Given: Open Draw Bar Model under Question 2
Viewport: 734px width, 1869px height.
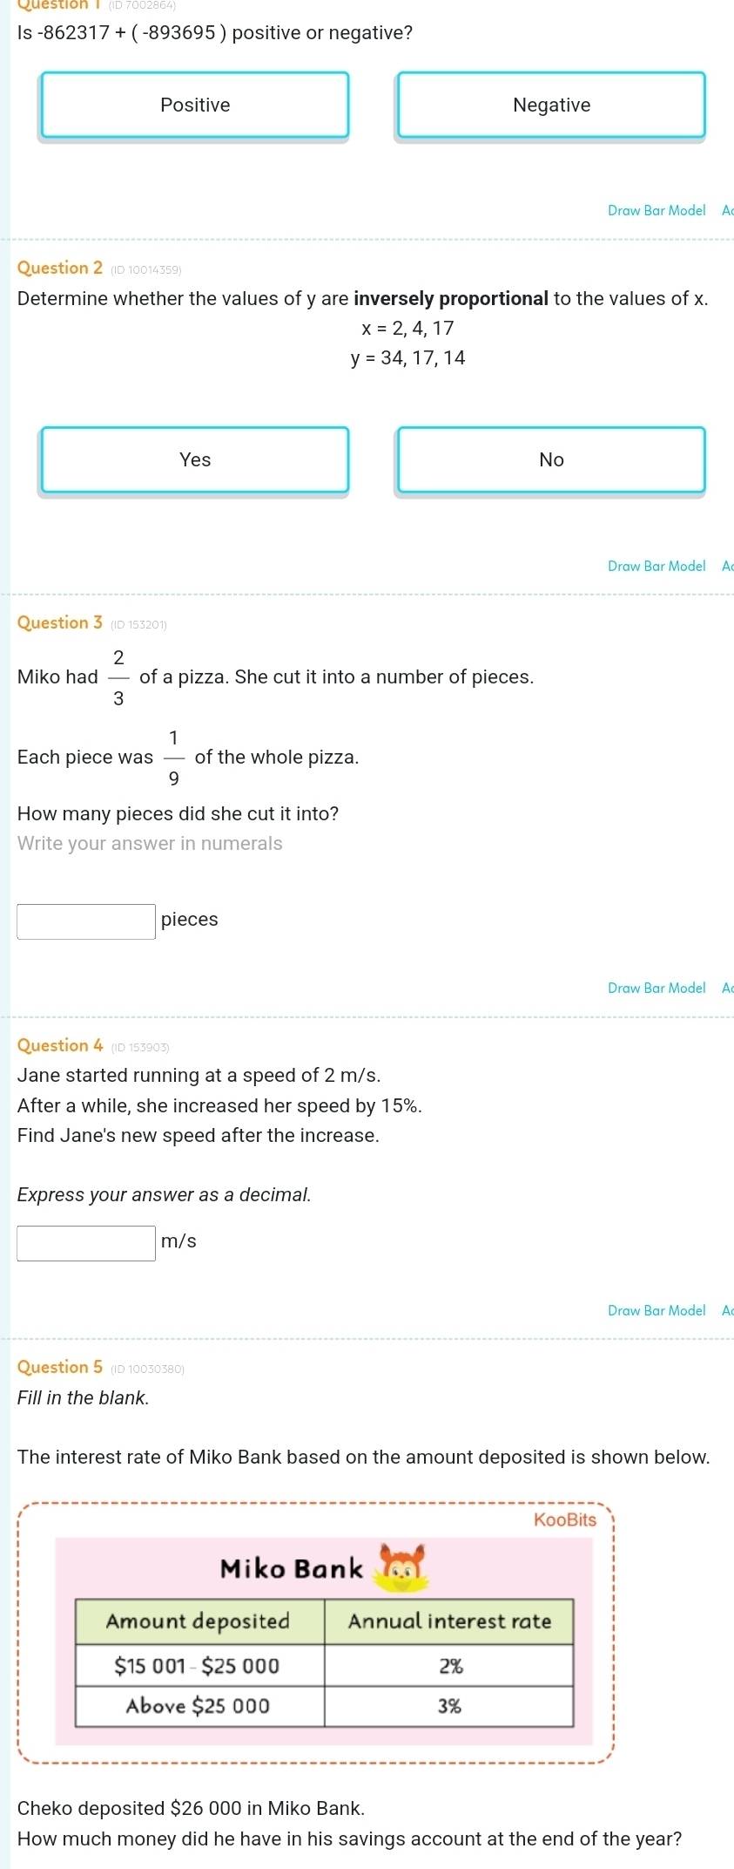Looking at the screenshot, I should (x=657, y=567).
